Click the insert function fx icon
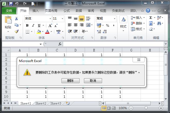This screenshot has width=170, height=113. click(x=60, y=44)
